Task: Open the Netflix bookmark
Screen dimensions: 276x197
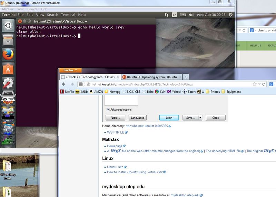Action: [67, 91]
